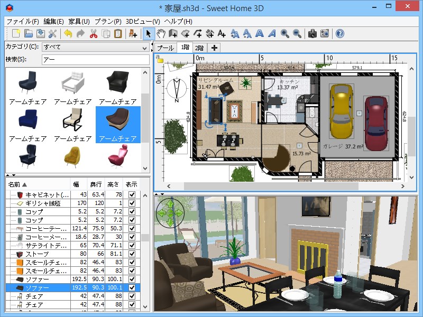Zoom in the plan
Screen dimensions: 423x317
click(x=284, y=34)
